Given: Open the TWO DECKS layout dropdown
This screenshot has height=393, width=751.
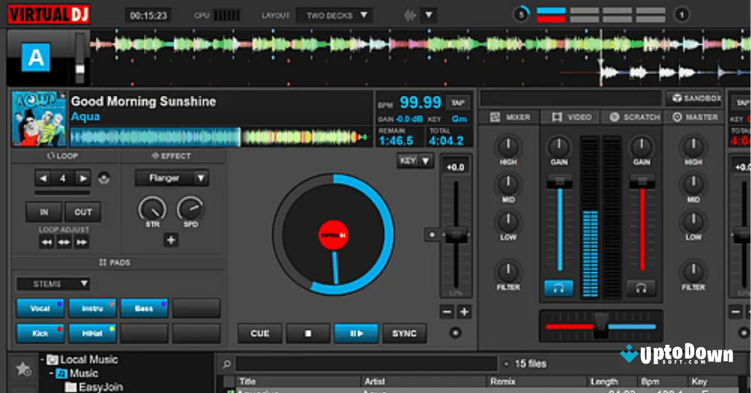Looking at the screenshot, I should [x=335, y=14].
